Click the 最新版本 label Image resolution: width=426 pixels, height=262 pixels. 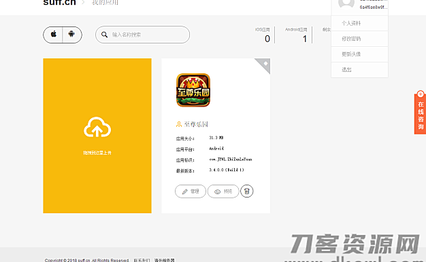[185, 170]
